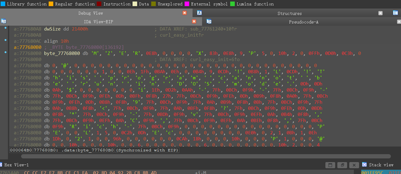Image resolution: width=401 pixels, height=174 pixels.
Task: Click the Stack view panel icon
Action: [364, 165]
